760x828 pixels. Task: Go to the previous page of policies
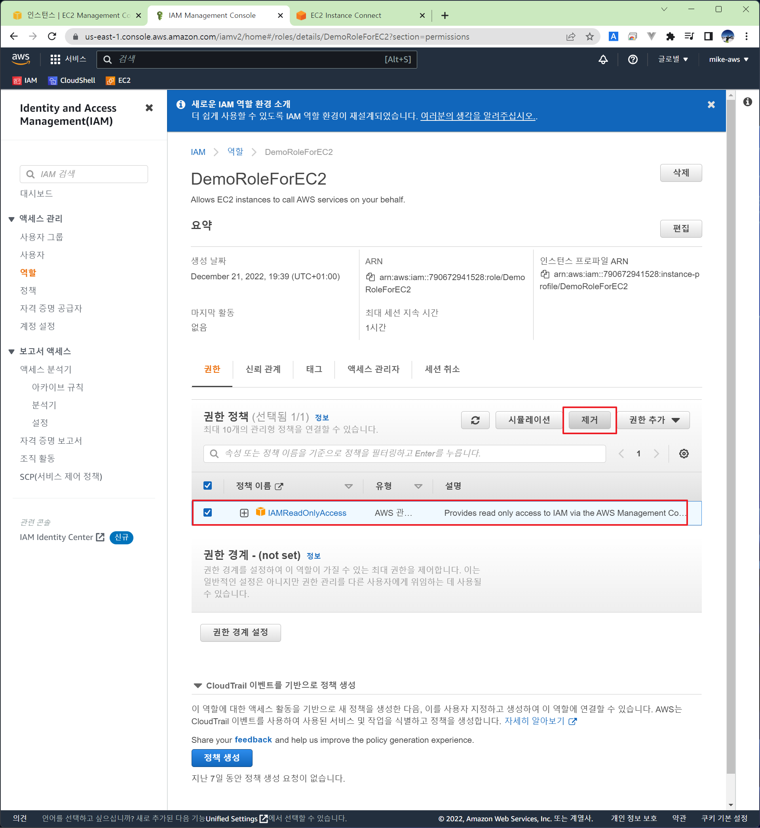[621, 454]
